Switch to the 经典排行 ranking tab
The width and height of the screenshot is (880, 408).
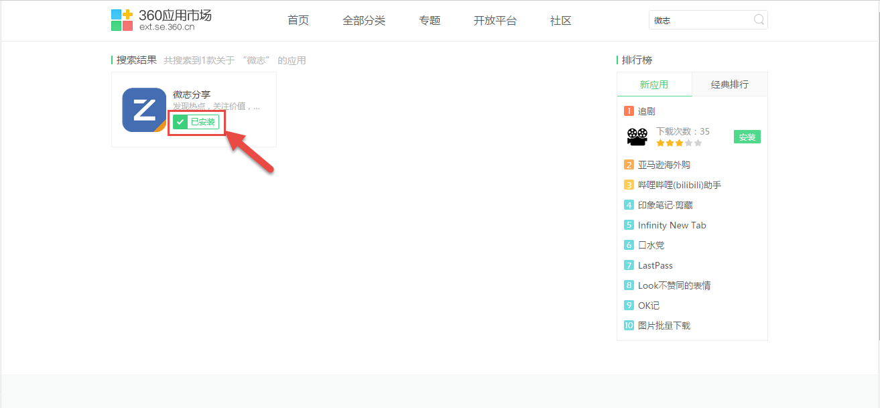pyautogui.click(x=730, y=84)
